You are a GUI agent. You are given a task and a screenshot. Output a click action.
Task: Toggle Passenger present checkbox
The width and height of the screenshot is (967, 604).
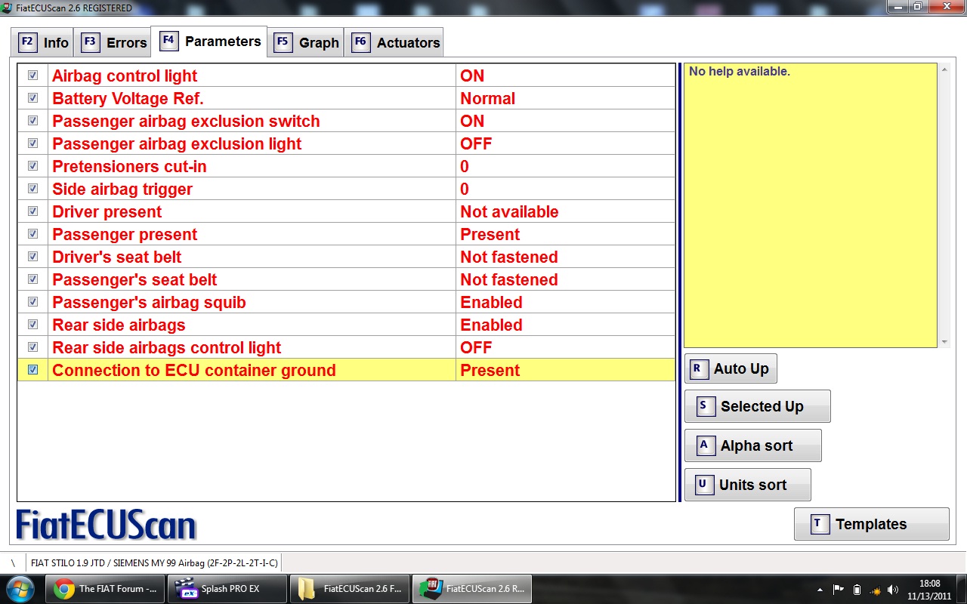click(32, 234)
